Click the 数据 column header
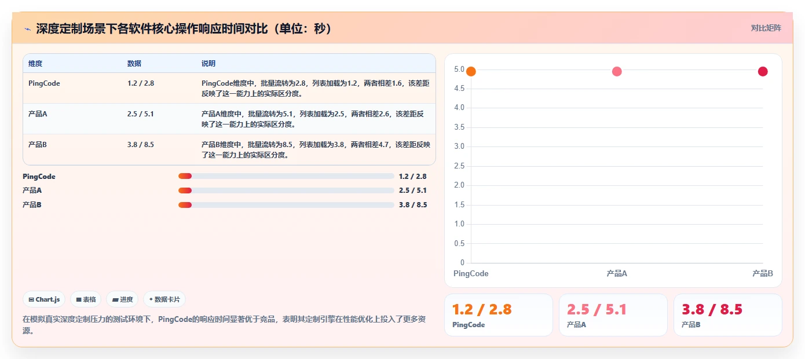The image size is (805, 359). click(x=134, y=63)
